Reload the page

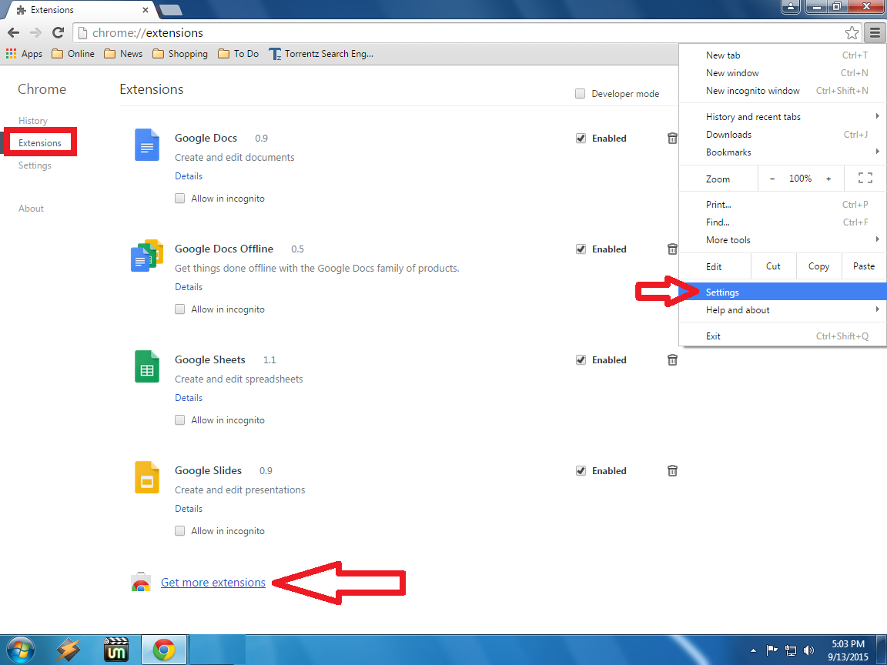click(58, 33)
